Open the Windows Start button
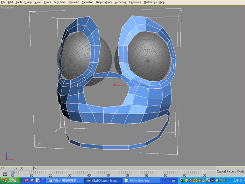This screenshot has width=245, height=184. [x=10, y=180]
